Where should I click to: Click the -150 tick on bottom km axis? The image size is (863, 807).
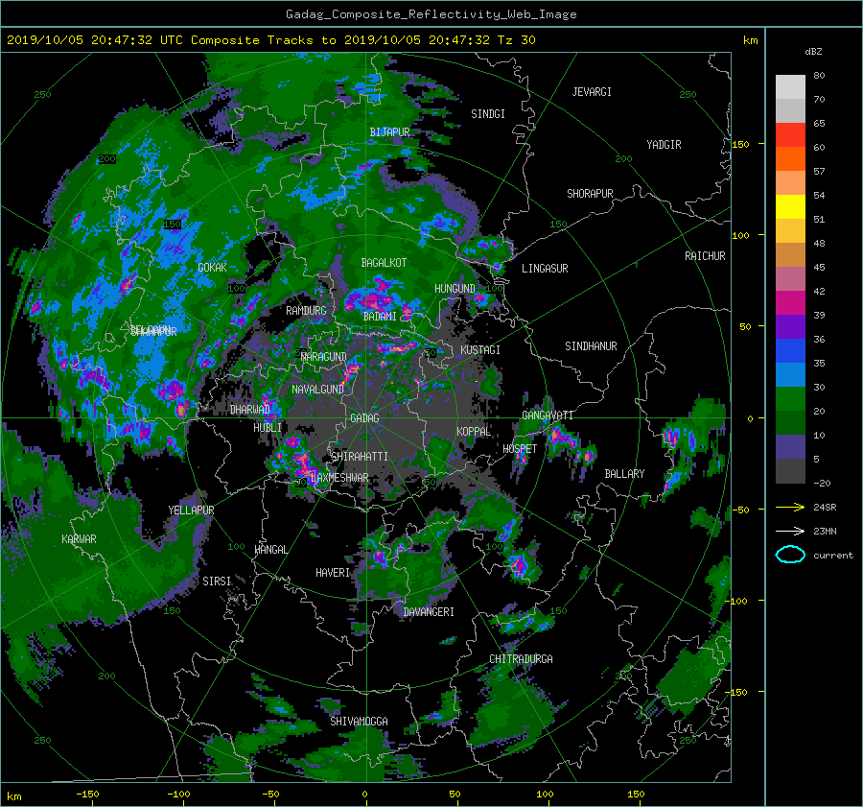click(x=87, y=795)
